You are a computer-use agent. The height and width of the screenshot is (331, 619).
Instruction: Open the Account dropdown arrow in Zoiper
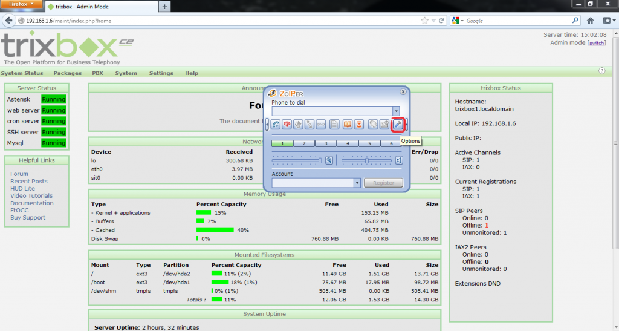pyautogui.click(x=357, y=183)
